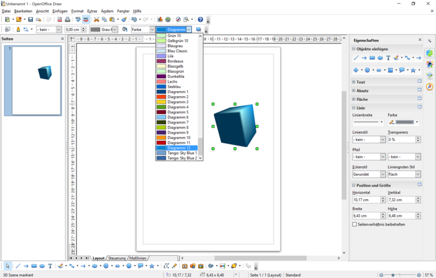
Task: Click the Cut scissors icon
Action: tap(96, 20)
